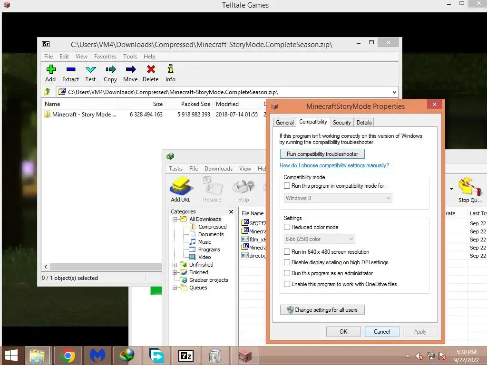Image resolution: width=487 pixels, height=365 pixels.
Task: Open the Minecraft pig icon on taskbar
Action: [x=245, y=355]
